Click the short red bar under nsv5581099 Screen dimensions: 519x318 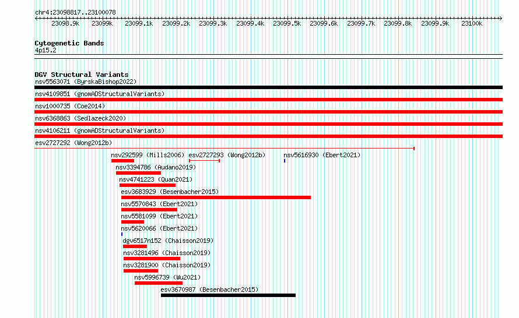[x=132, y=222]
